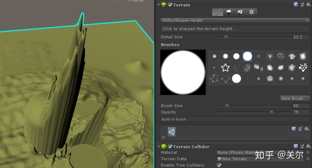
Task: Open Terrain Collider preset selector
Action: pyautogui.click(x=302, y=146)
